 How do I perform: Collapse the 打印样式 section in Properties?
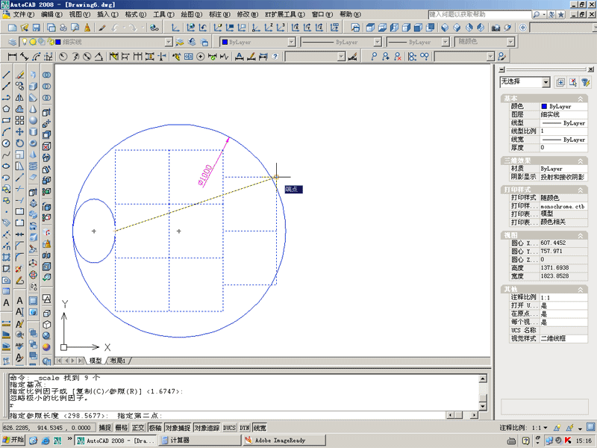point(581,190)
